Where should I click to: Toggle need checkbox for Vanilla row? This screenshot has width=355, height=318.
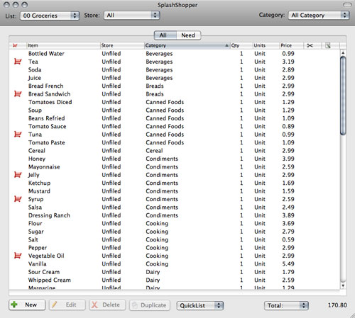click(18, 263)
